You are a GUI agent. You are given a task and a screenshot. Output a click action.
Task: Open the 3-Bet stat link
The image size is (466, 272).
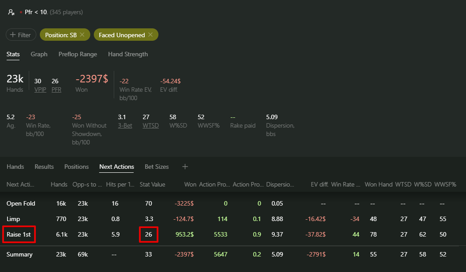click(125, 125)
